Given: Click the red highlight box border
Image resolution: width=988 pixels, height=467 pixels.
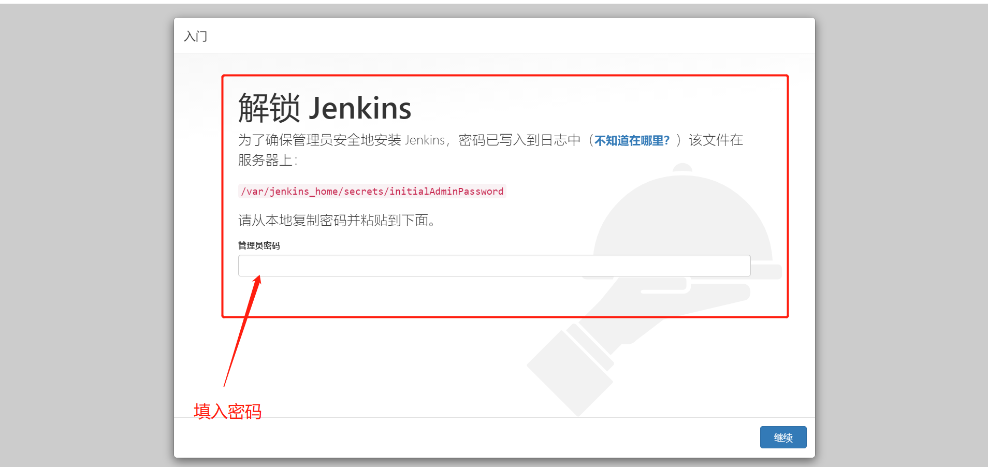Looking at the screenshot, I should click(x=505, y=76).
